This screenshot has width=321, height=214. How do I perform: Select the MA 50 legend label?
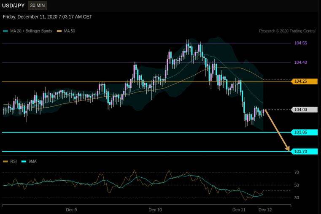[70, 31]
